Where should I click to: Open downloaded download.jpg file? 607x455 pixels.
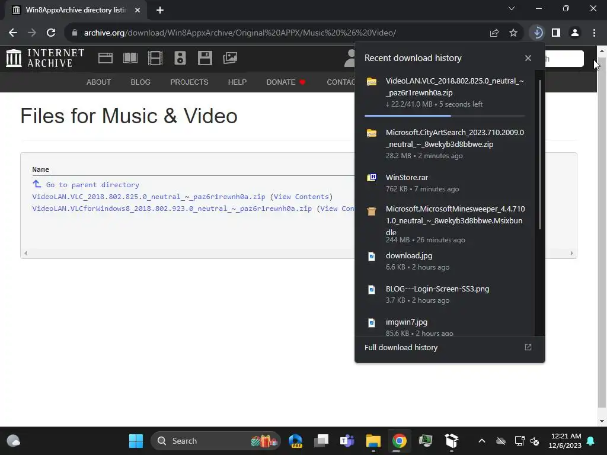click(445, 261)
